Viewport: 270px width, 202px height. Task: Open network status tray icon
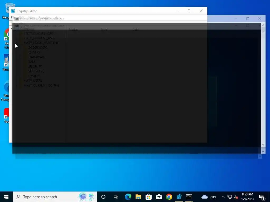[x=230, y=197]
